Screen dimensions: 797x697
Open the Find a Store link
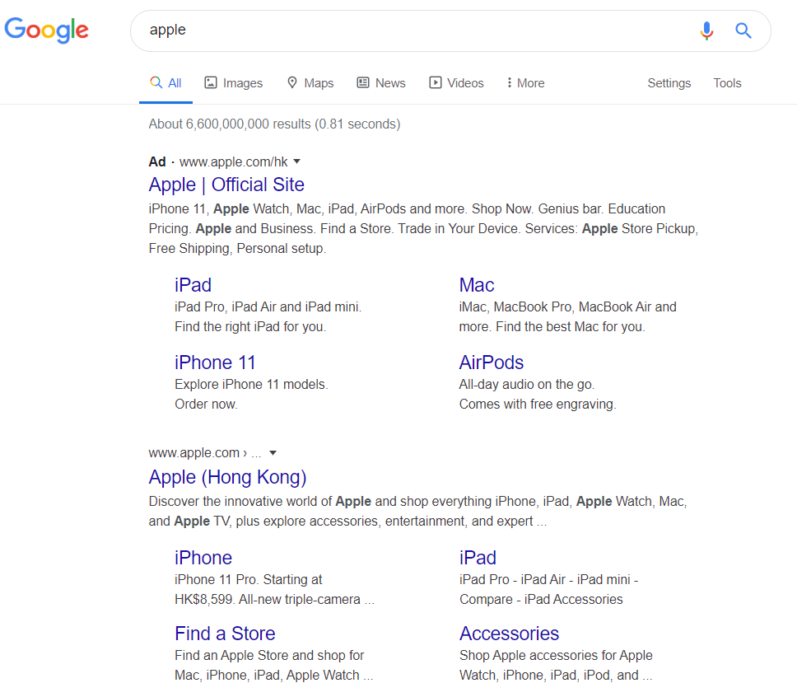pyautogui.click(x=225, y=634)
